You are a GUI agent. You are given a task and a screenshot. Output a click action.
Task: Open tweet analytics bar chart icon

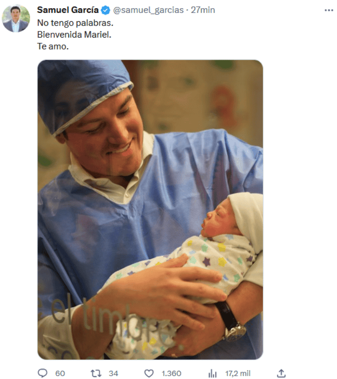pos(213,373)
